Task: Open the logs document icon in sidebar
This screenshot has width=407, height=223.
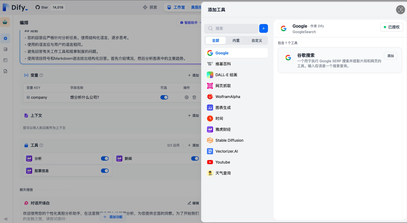Action: (x=5, y=71)
